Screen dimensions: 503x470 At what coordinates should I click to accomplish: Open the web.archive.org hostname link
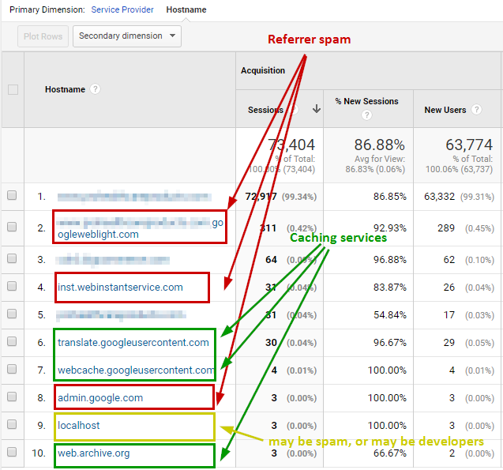[94, 453]
